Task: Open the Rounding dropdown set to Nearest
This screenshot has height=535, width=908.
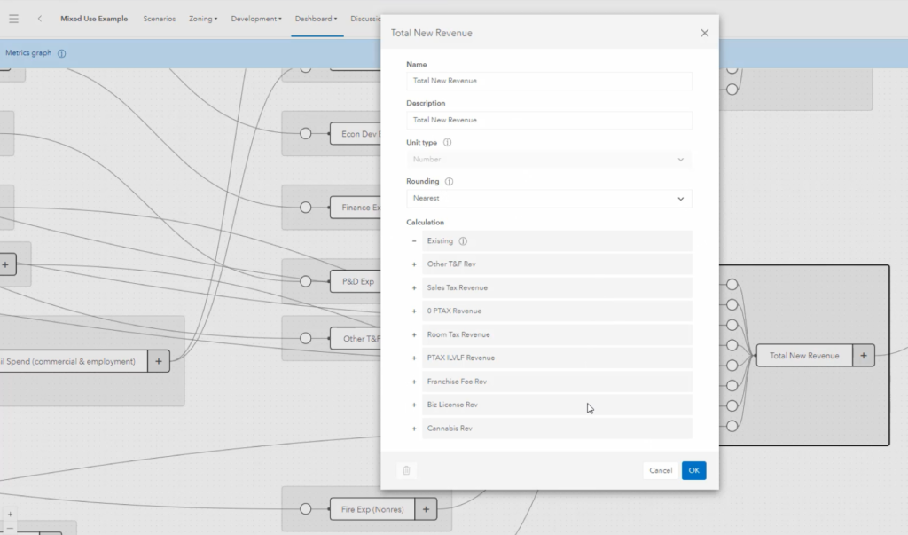Action: coord(549,198)
